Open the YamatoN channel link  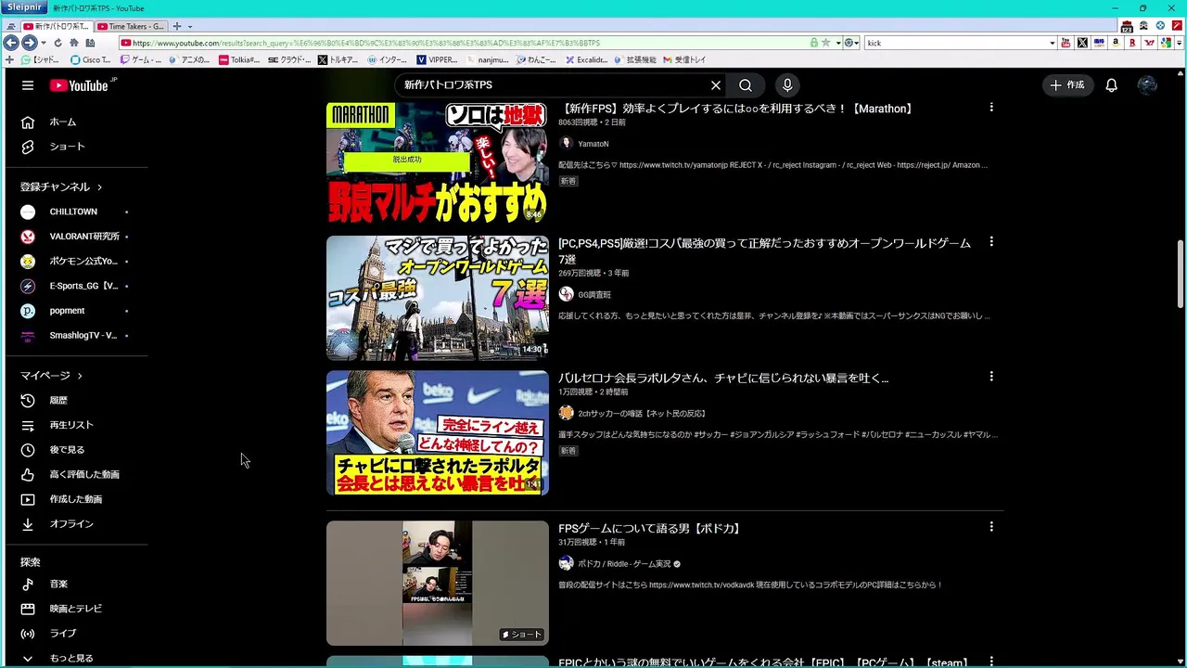[x=593, y=144]
